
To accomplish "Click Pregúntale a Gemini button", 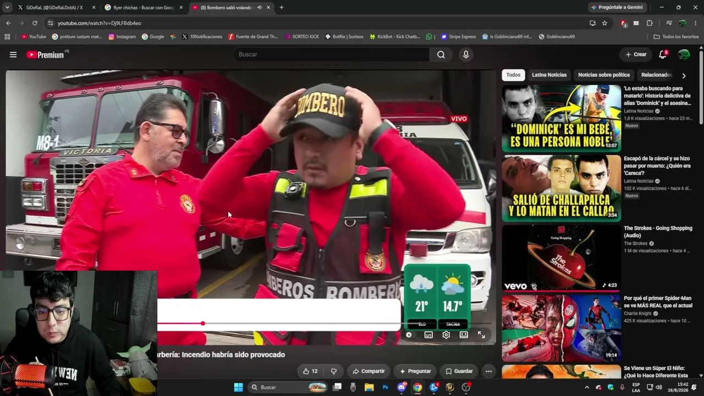I will click(617, 8).
